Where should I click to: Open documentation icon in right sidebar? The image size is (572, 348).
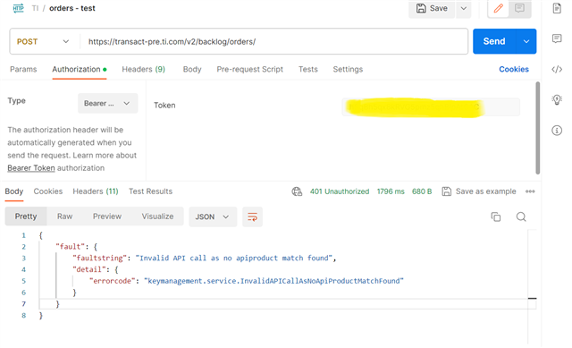(557, 8)
